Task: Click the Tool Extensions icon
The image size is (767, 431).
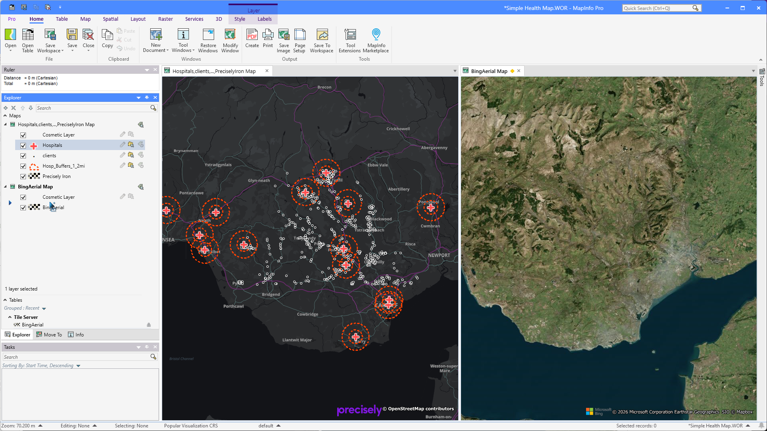Action: coord(350,35)
